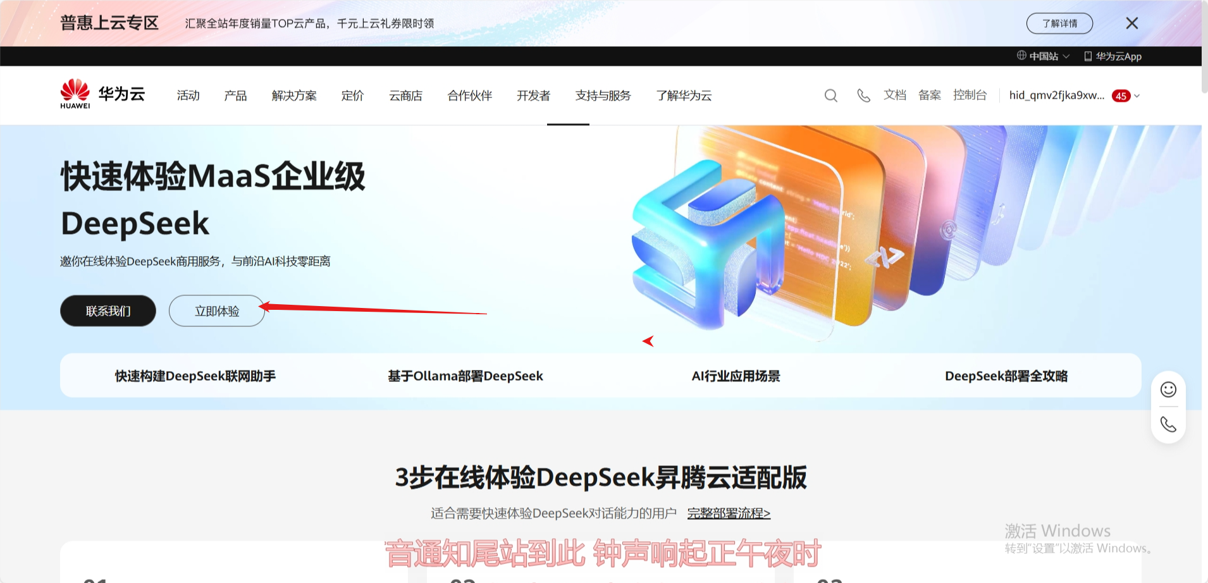This screenshot has width=1208, height=583.
Task: Open the 开发者 navigation menu
Action: tap(533, 95)
